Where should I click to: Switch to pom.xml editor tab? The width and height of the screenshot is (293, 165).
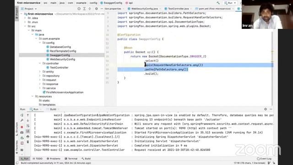tap(214, 9)
